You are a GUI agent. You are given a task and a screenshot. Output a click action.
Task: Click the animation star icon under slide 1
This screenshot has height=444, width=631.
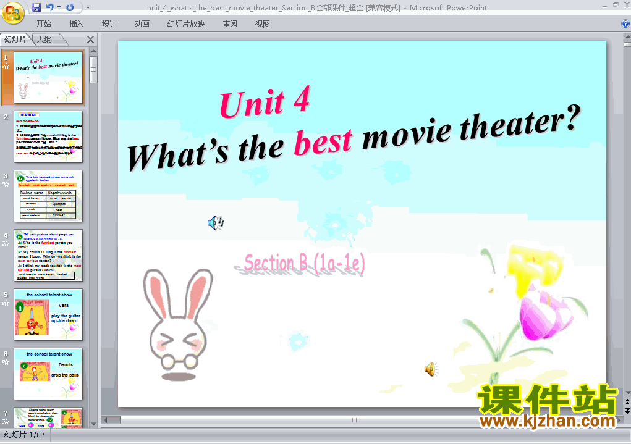(6, 66)
